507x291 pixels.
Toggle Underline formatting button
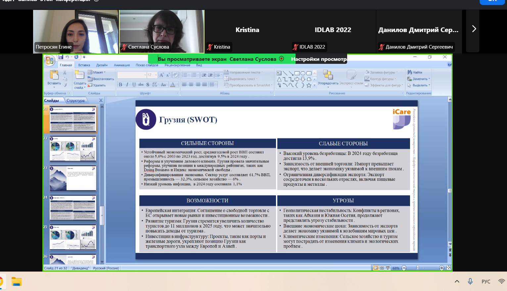134,85
